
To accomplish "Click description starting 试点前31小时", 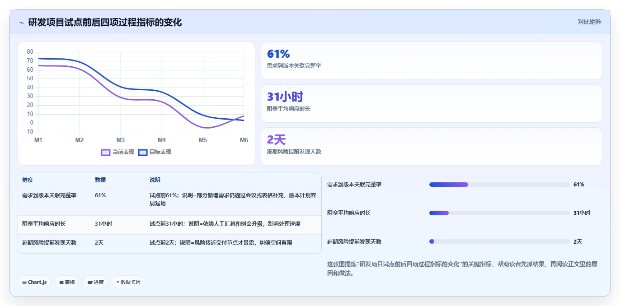I will click(x=225, y=223).
